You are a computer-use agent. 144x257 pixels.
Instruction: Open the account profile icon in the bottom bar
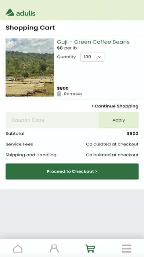[54, 249]
